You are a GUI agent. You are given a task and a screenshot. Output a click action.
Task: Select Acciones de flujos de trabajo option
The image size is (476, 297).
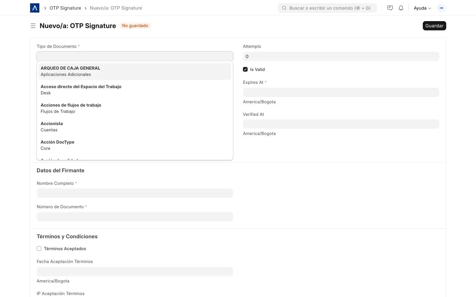click(135, 108)
